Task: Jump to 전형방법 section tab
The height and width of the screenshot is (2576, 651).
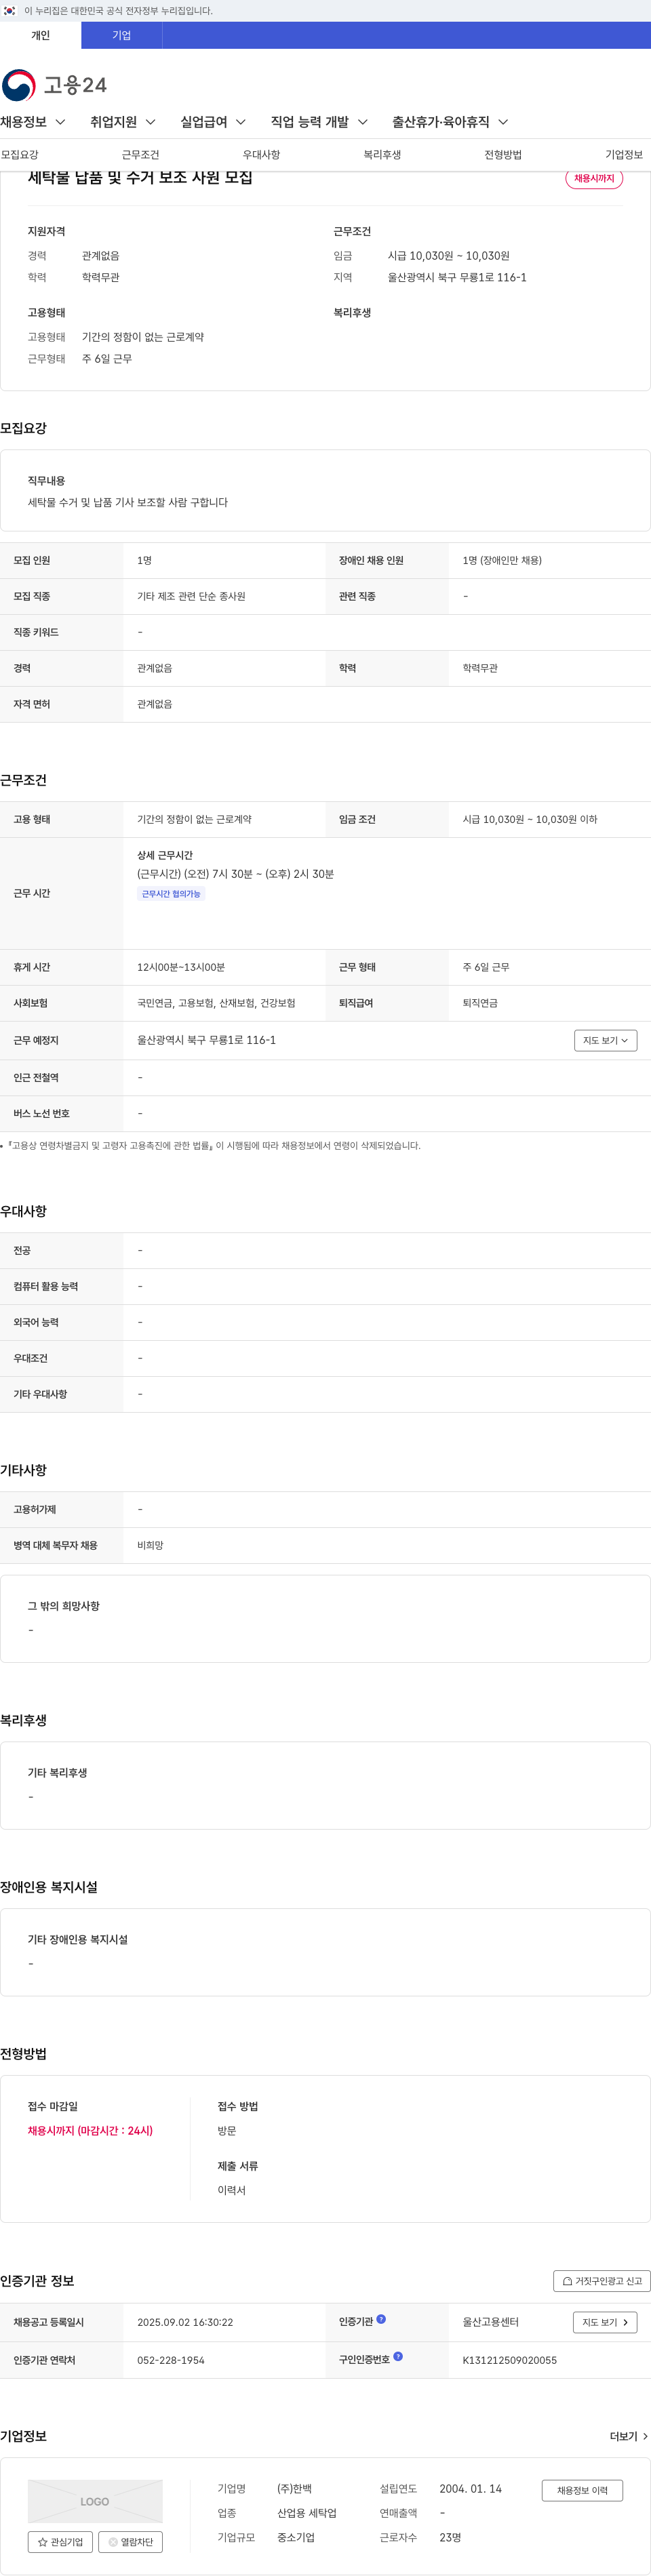Action: click(503, 155)
